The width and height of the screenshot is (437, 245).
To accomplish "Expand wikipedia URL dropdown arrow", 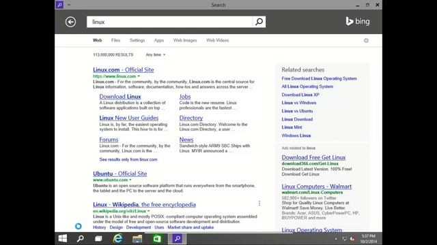I will pos(149,211).
